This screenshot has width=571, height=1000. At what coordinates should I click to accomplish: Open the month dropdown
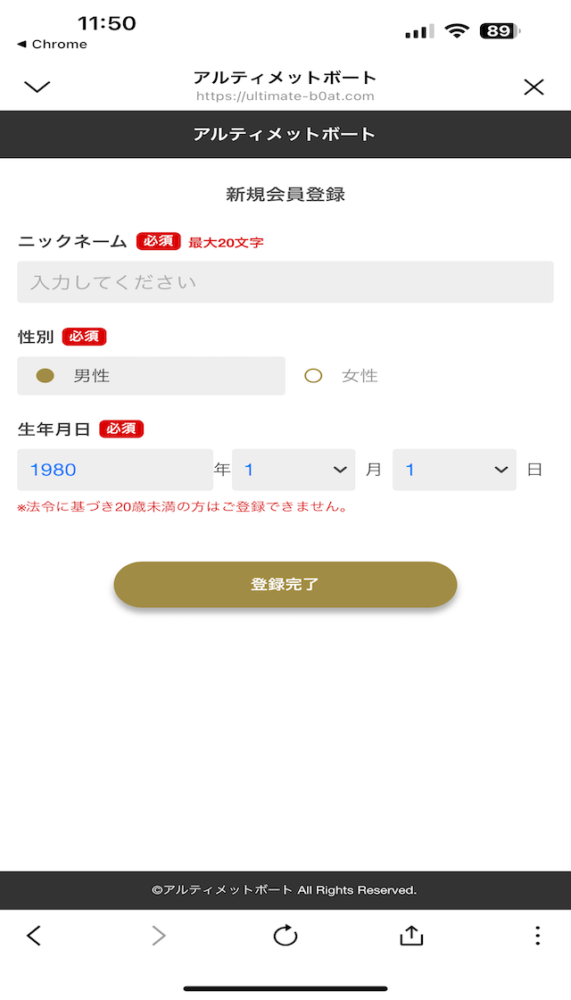[x=294, y=470]
